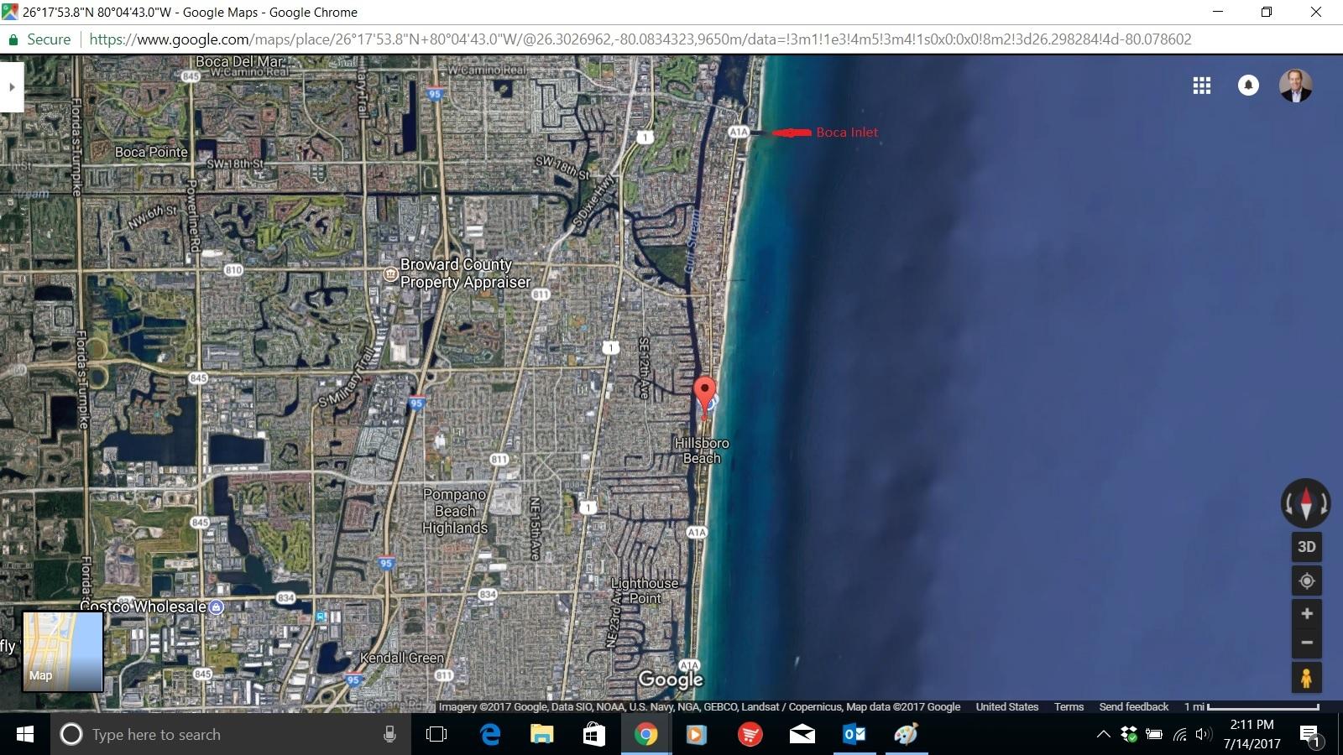The image size is (1343, 755).
Task: Open the Google account profile picture
Action: tap(1295, 86)
